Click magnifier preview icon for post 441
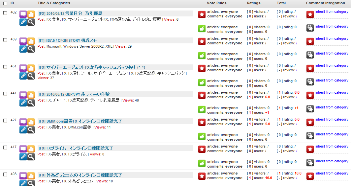Screen dimensions: 351x186 (x=31, y=103)
